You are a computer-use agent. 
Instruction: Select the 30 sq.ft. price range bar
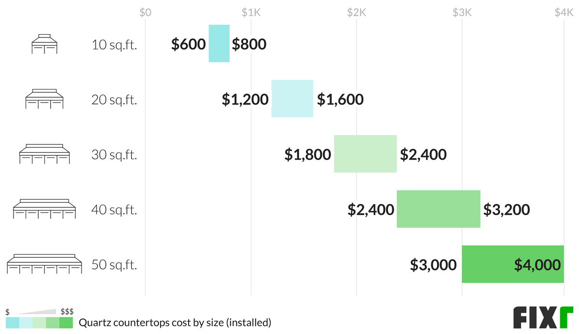365,154
